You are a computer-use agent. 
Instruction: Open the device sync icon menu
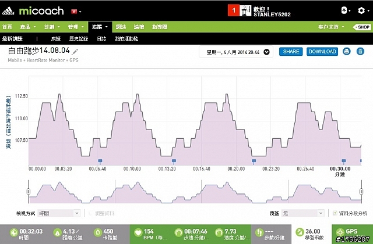[346, 10]
